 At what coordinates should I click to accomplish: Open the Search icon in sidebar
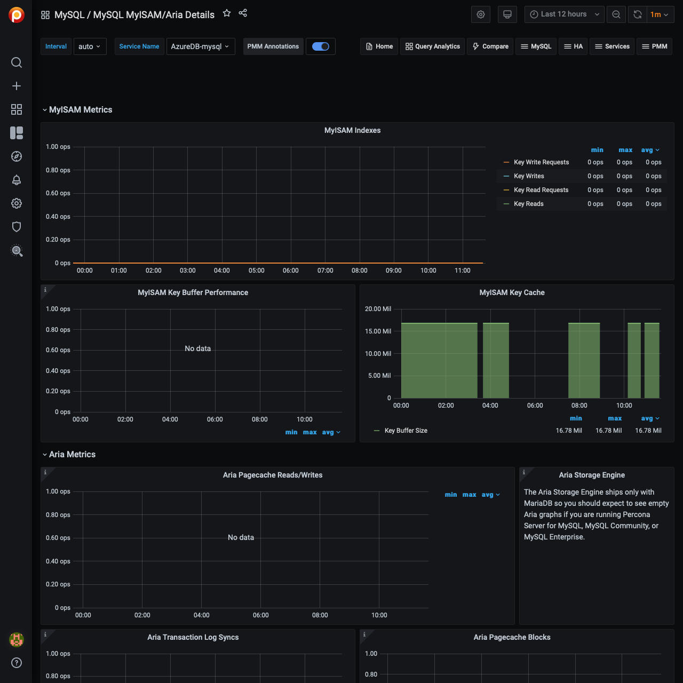(17, 62)
